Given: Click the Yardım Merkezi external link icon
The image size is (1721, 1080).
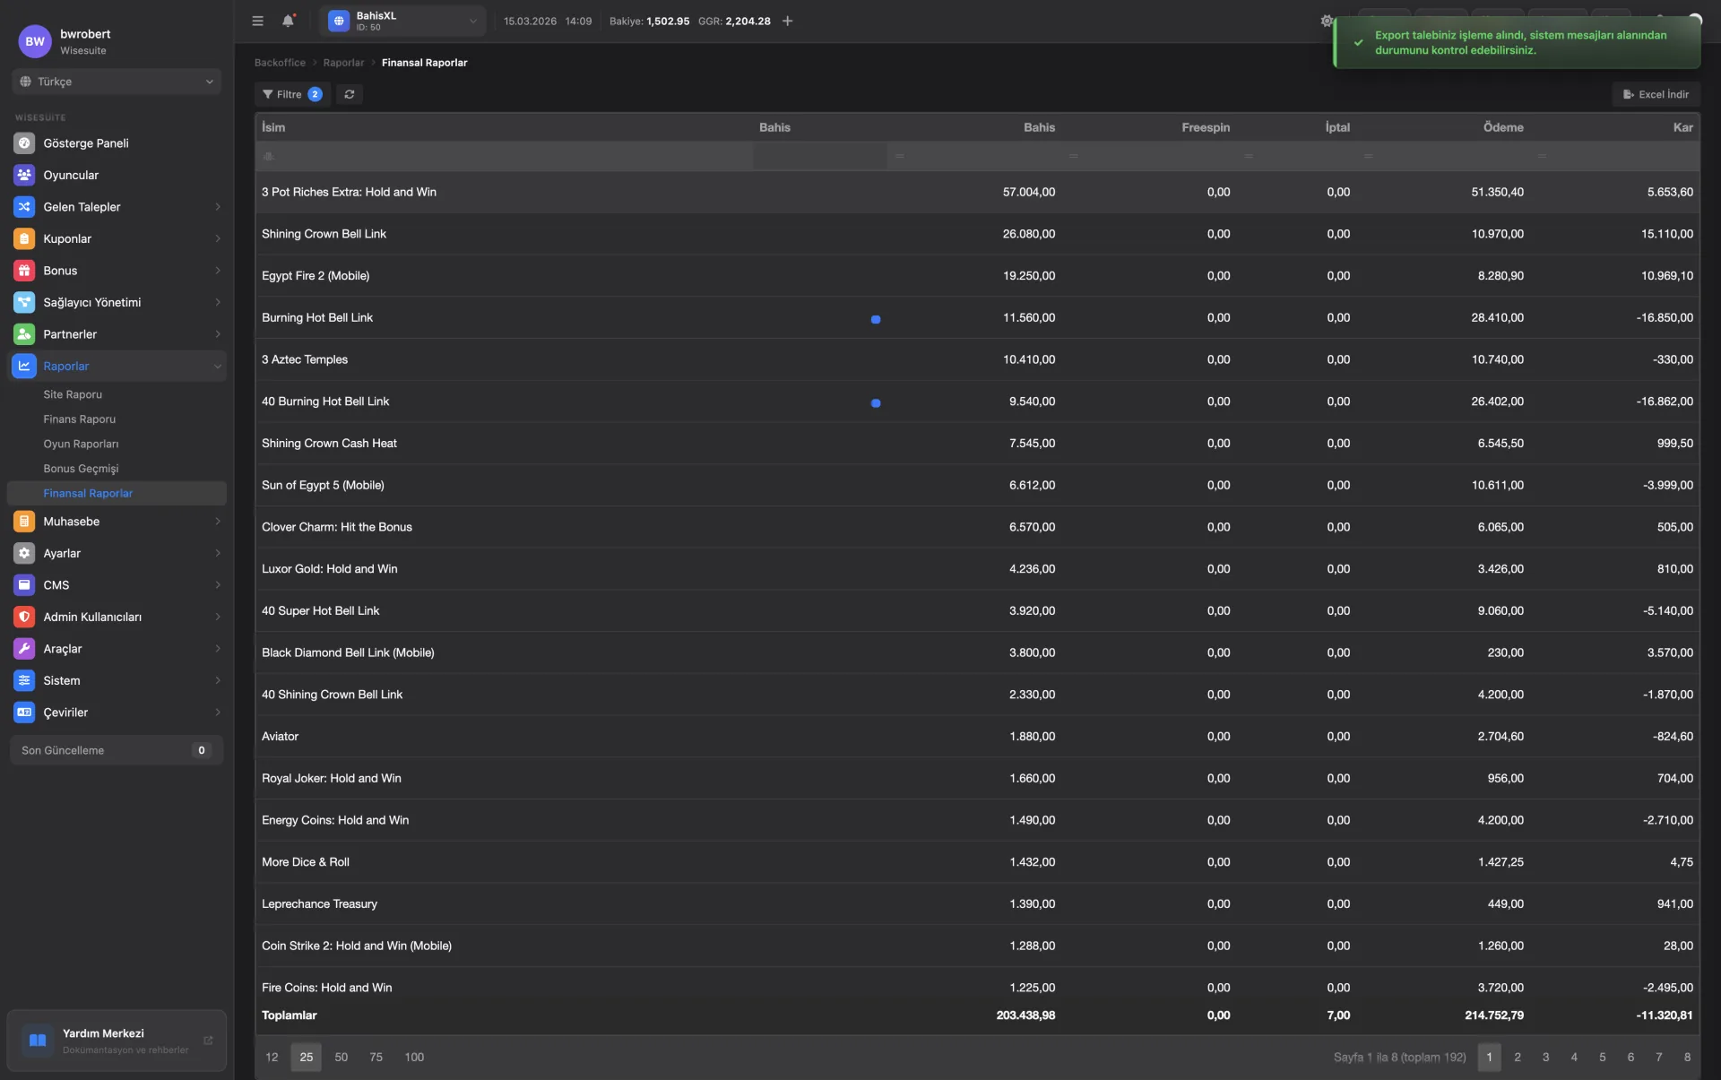Looking at the screenshot, I should coord(208,1041).
